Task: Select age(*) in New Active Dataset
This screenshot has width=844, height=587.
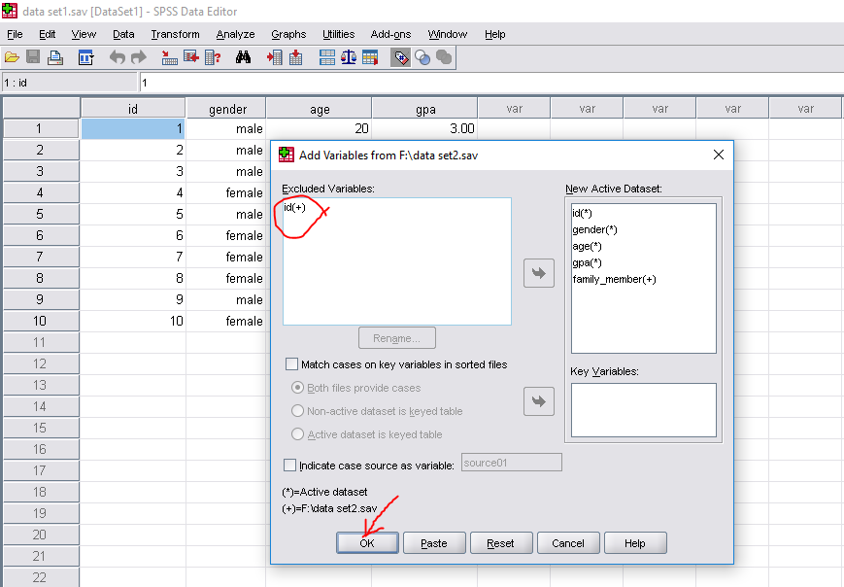Action: tap(587, 247)
